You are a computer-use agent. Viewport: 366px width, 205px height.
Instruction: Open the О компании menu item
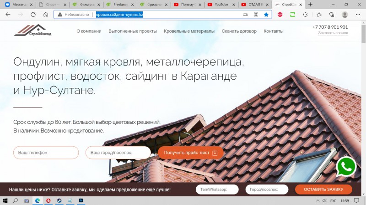point(89,31)
